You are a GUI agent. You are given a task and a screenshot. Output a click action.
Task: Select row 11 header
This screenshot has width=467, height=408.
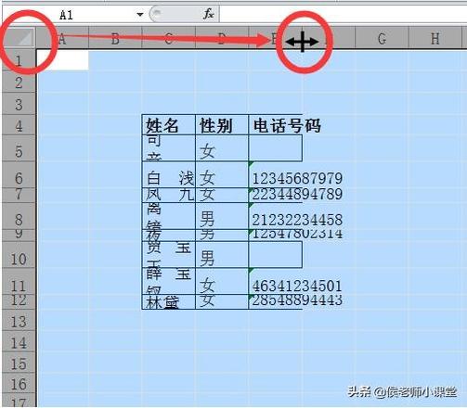coord(19,281)
